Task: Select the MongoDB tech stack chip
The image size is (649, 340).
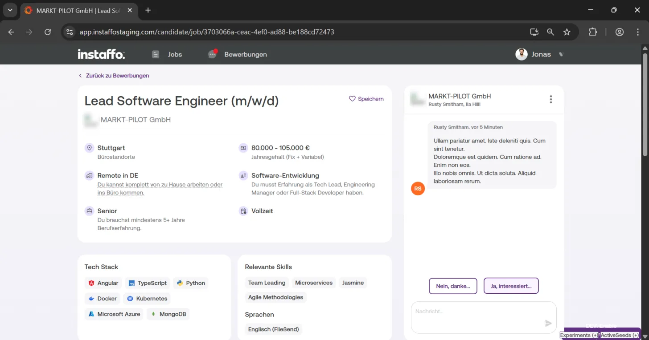Action: 168,314
